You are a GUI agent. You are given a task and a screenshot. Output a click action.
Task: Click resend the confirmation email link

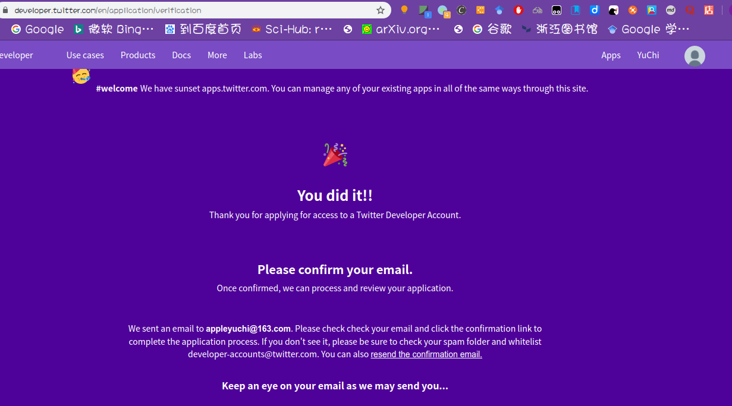[x=426, y=354]
